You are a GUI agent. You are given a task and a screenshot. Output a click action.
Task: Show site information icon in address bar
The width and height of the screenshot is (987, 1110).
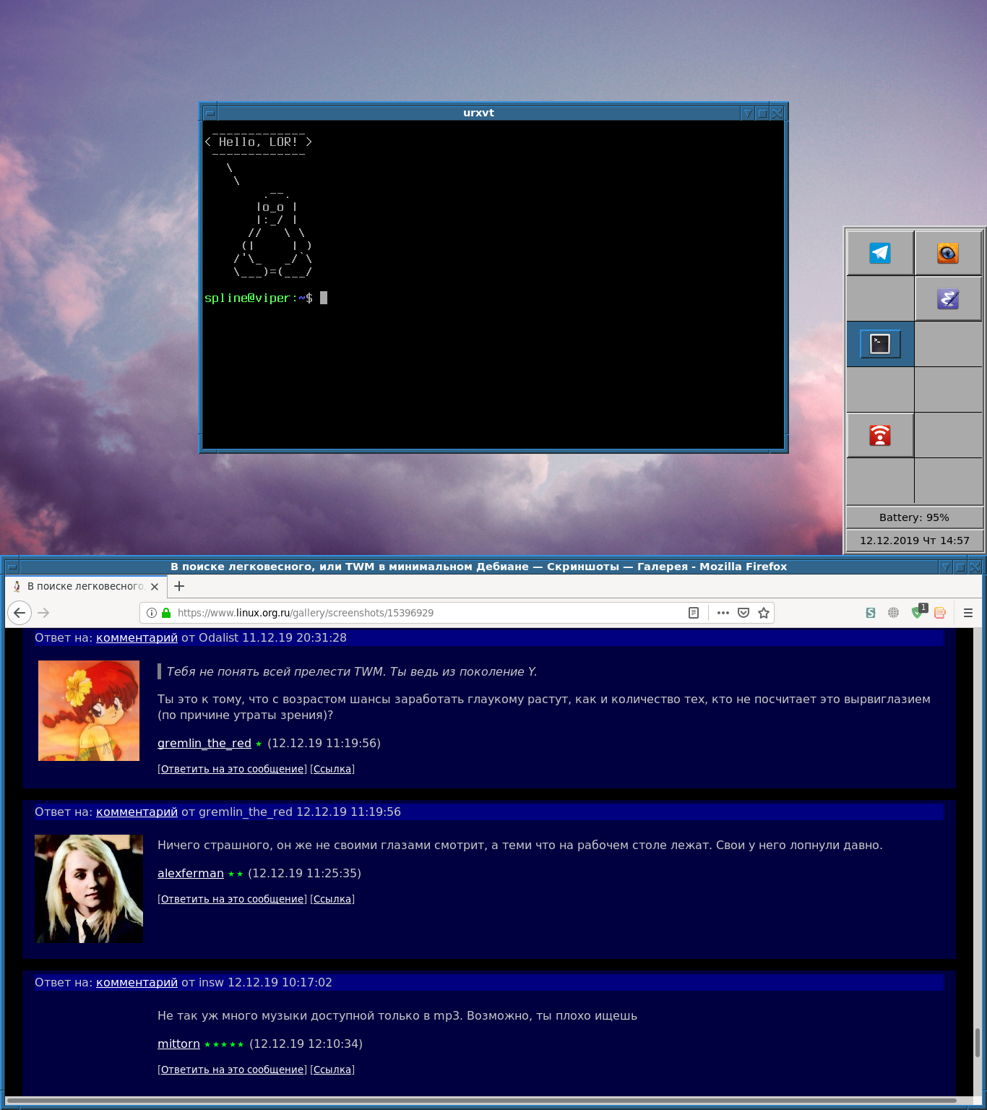pos(152,613)
